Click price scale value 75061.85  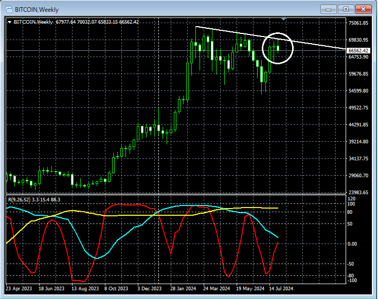[x=358, y=23]
